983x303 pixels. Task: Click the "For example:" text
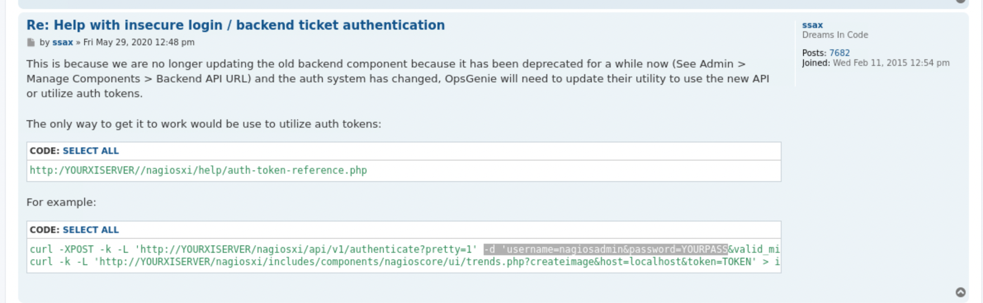pos(61,202)
